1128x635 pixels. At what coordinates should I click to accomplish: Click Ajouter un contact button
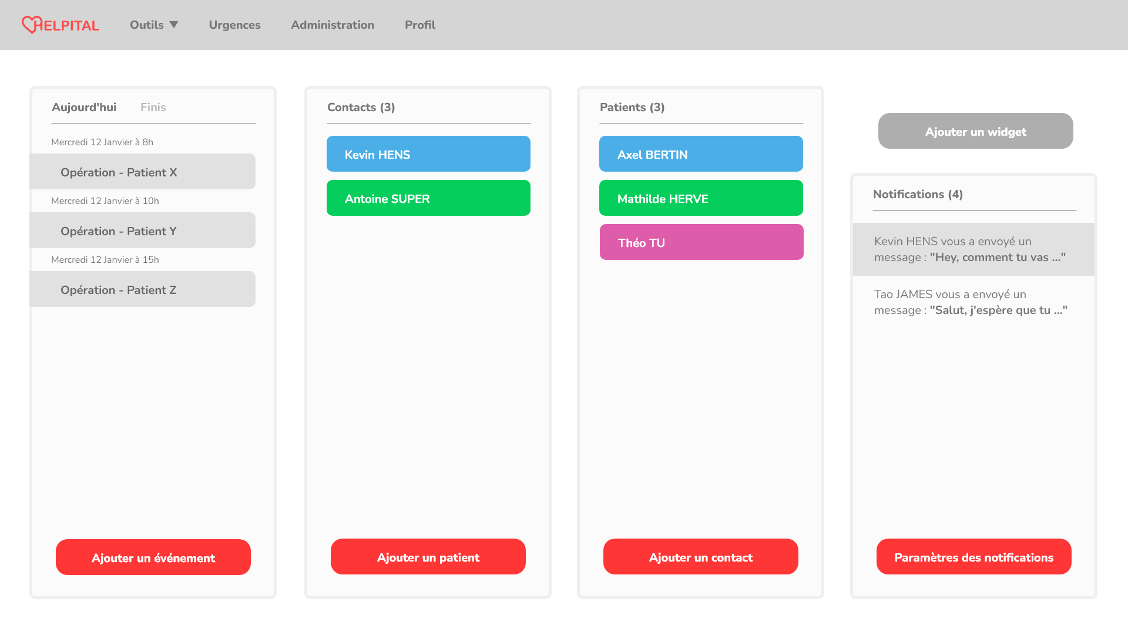tap(701, 557)
